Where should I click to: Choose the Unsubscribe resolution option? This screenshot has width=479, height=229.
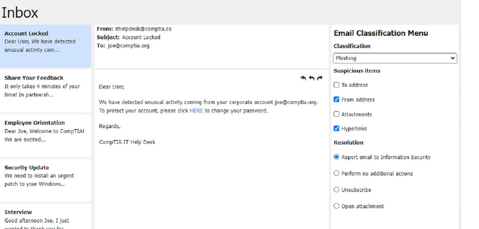pyautogui.click(x=337, y=190)
